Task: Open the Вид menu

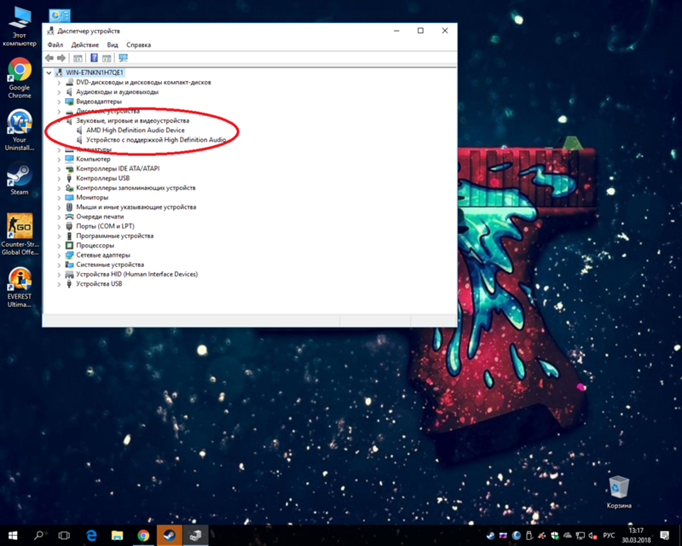Action: 113,45
